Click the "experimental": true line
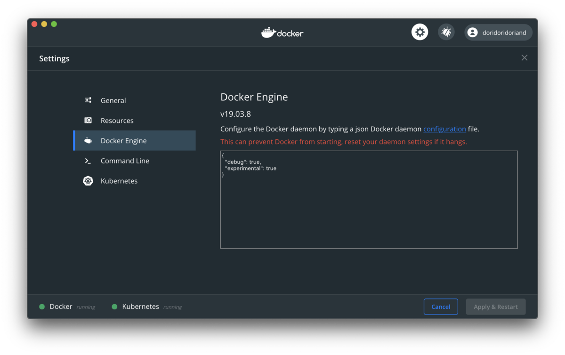 (250, 168)
